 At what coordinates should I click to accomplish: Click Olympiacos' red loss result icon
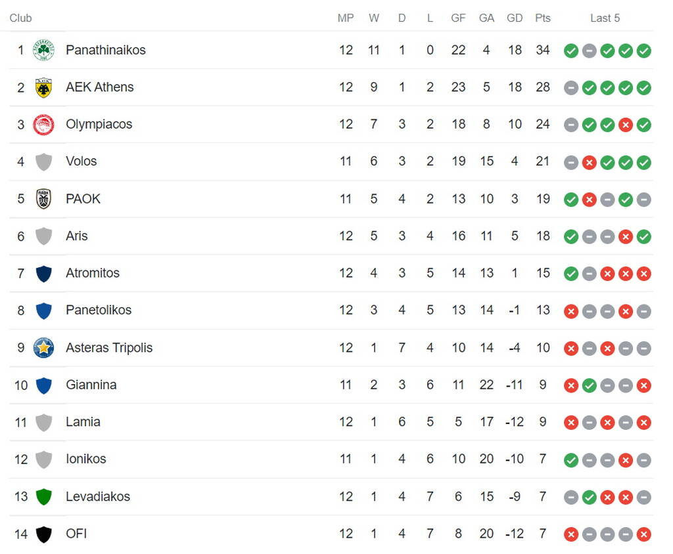point(626,125)
